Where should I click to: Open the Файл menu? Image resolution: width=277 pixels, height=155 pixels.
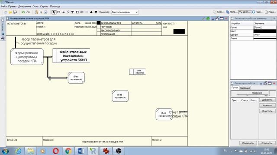pyautogui.click(x=4, y=6)
